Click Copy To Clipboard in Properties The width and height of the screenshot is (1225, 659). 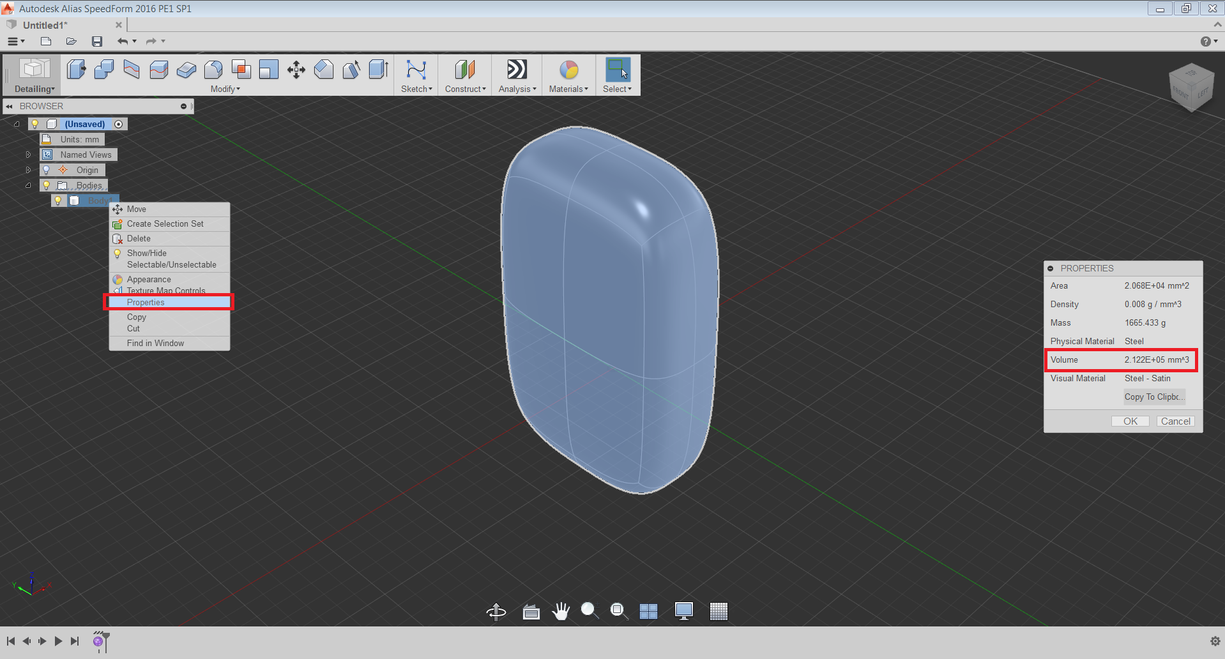pos(1153,397)
